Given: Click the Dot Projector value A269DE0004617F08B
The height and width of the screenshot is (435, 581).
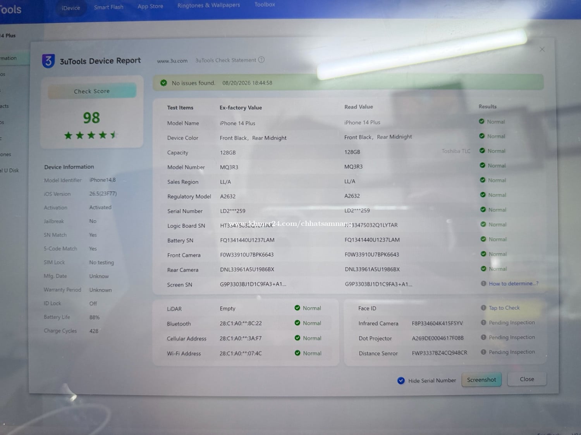Looking at the screenshot, I should coord(438,338).
